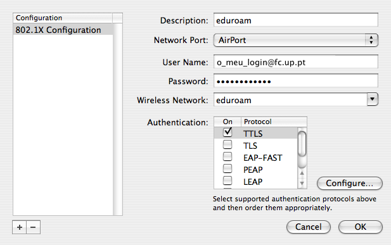The height and width of the screenshot is (245, 391).
Task: Click the Protocol column header
Action: [274, 122]
